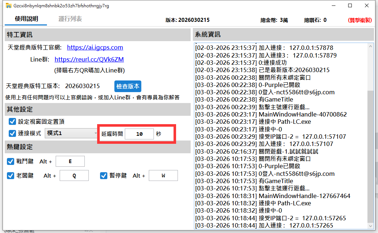Image resolution: width=378 pixels, height=233 pixels.
Task: Toggle the 暫停鍵 checkbox
Action: 104,175
